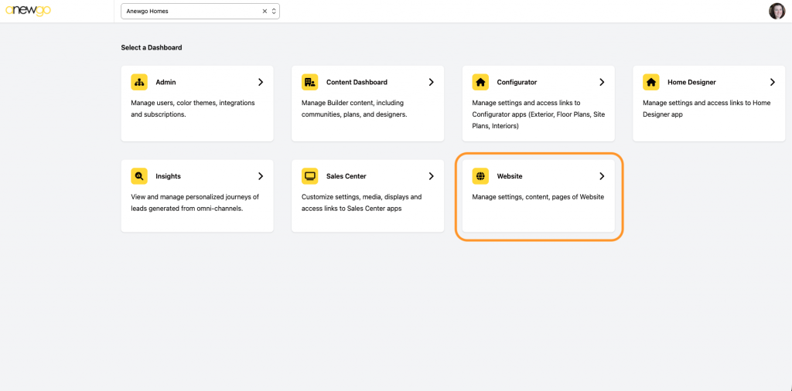Click the Website globe icon
This screenshot has width=792, height=391.
pyautogui.click(x=480, y=176)
